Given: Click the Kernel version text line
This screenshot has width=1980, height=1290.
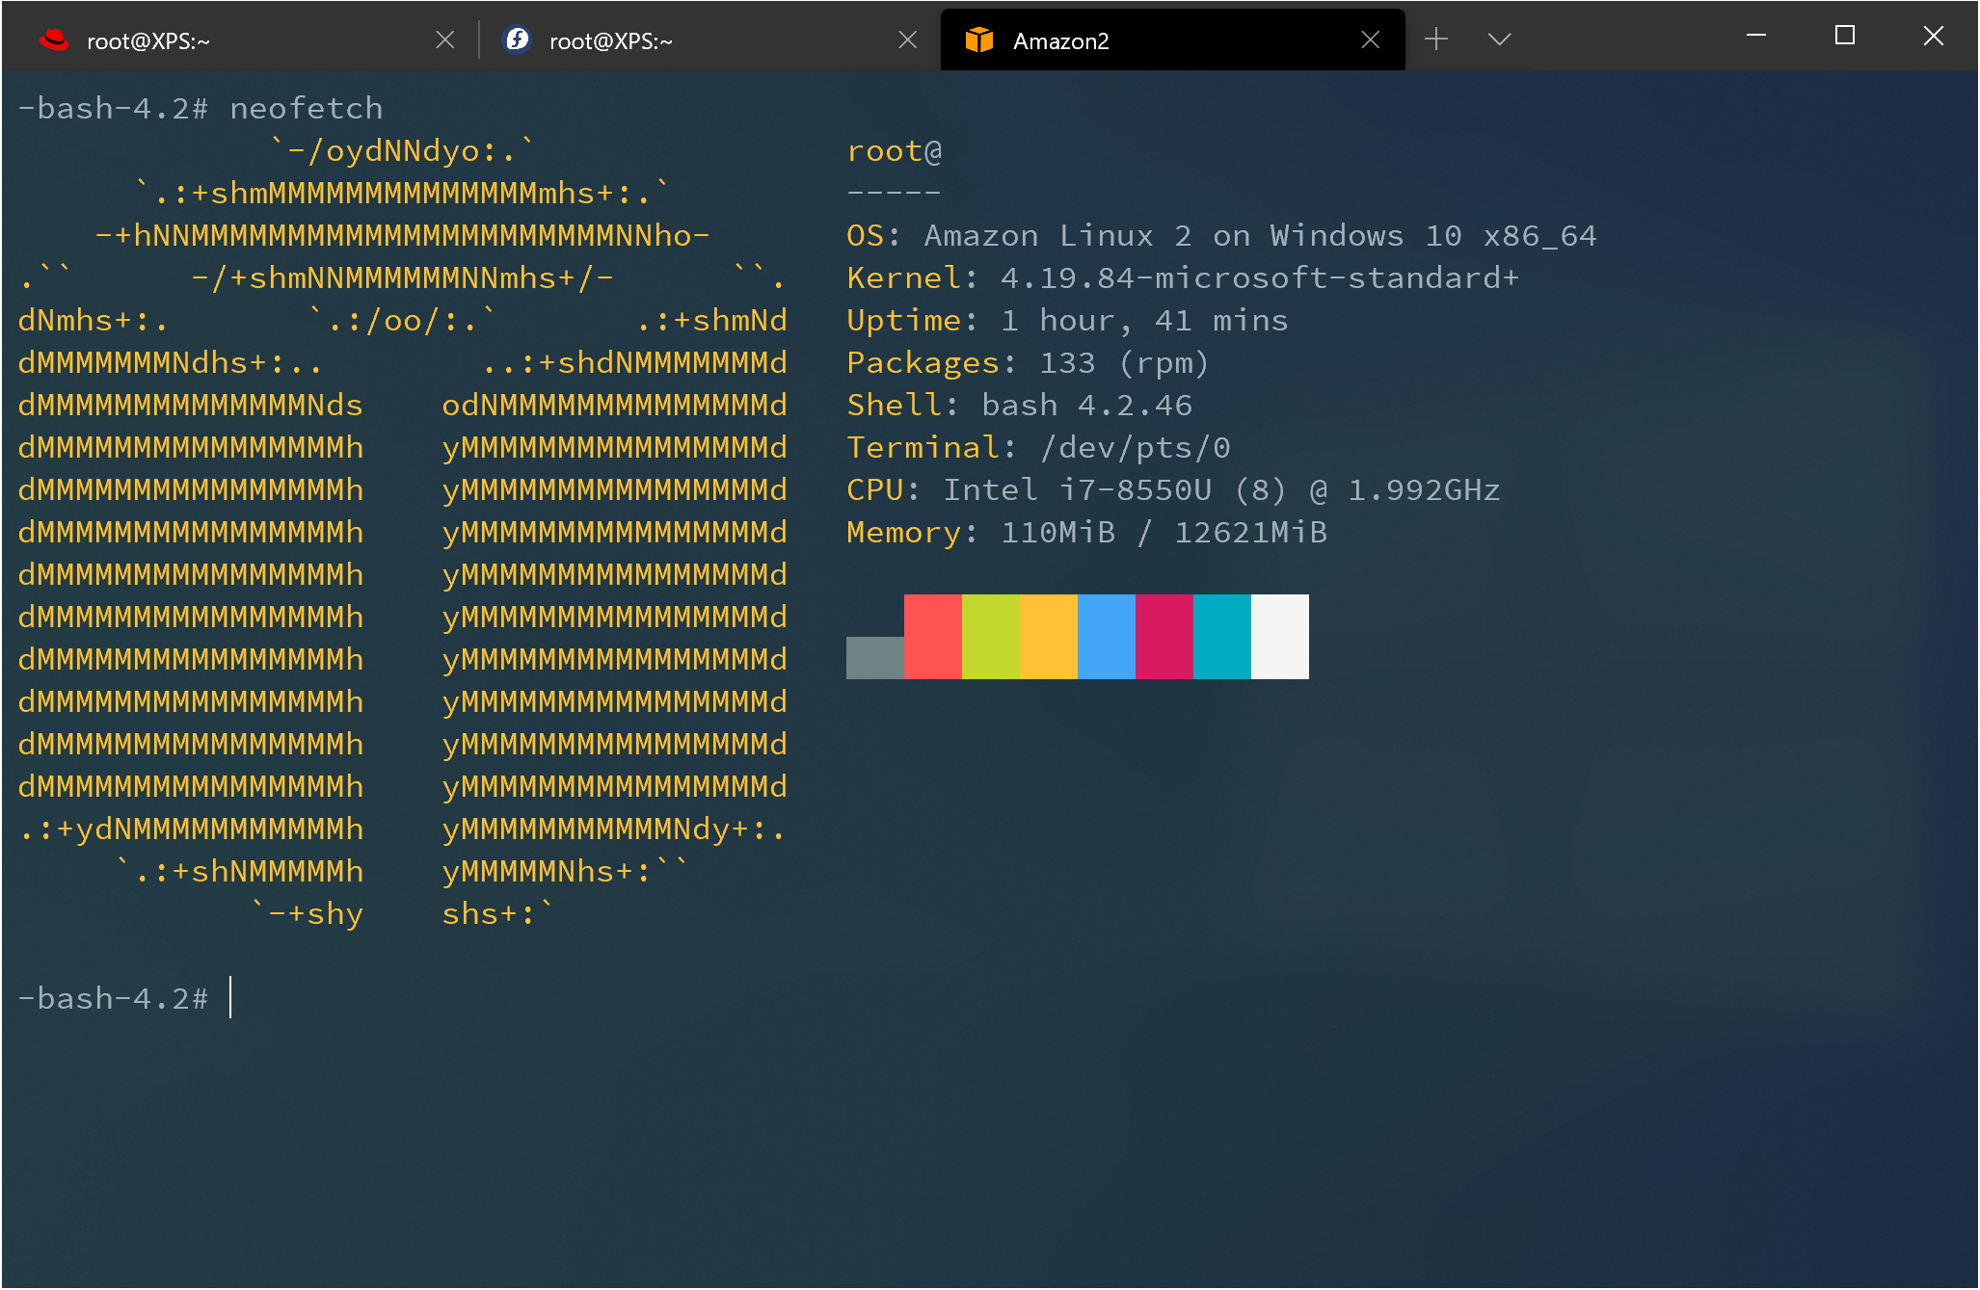Looking at the screenshot, I should 1181,278.
